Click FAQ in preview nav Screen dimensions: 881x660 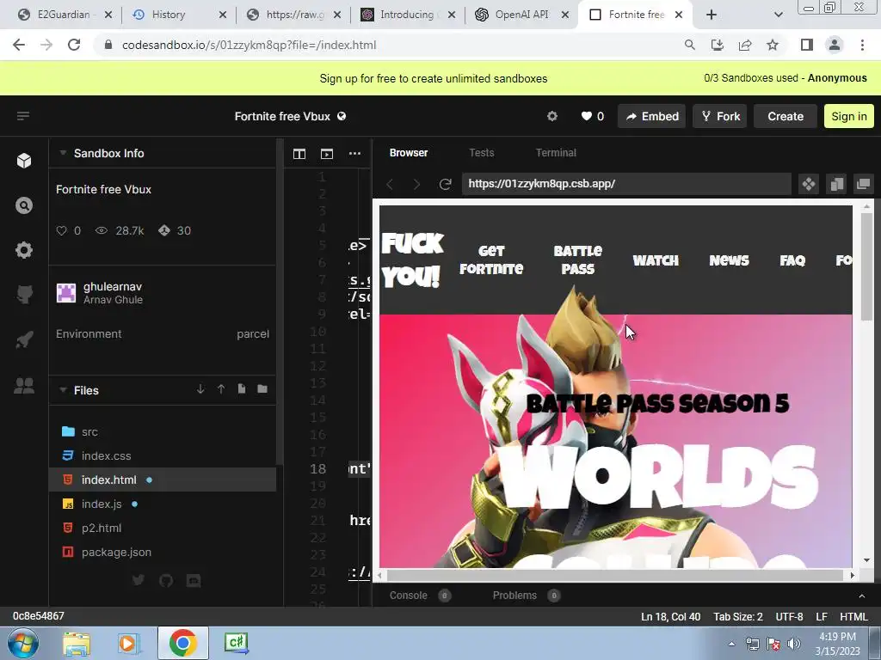[792, 260]
